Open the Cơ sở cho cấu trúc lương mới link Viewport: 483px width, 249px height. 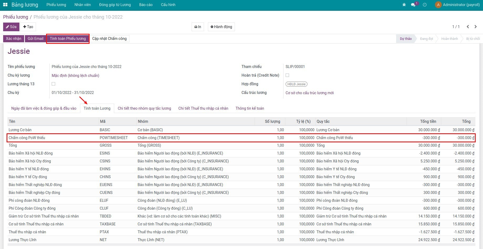pos(309,93)
